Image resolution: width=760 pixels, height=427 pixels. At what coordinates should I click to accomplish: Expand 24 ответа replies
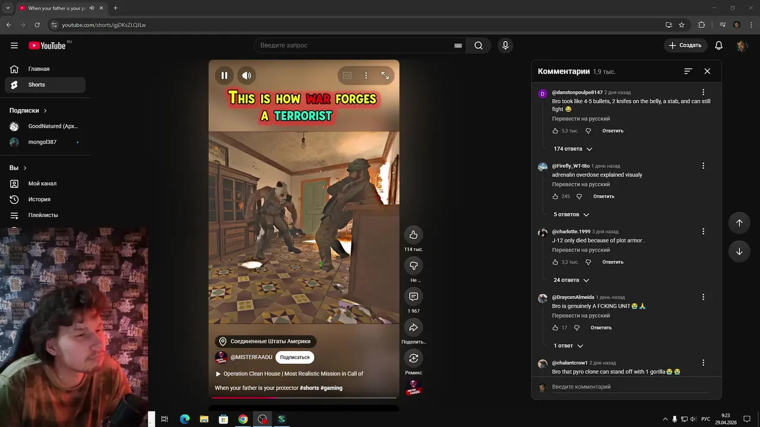[x=573, y=280]
